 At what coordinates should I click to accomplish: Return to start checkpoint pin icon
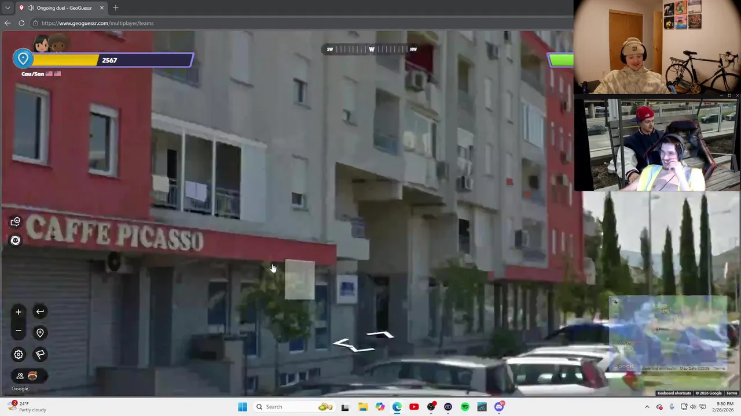point(40,333)
